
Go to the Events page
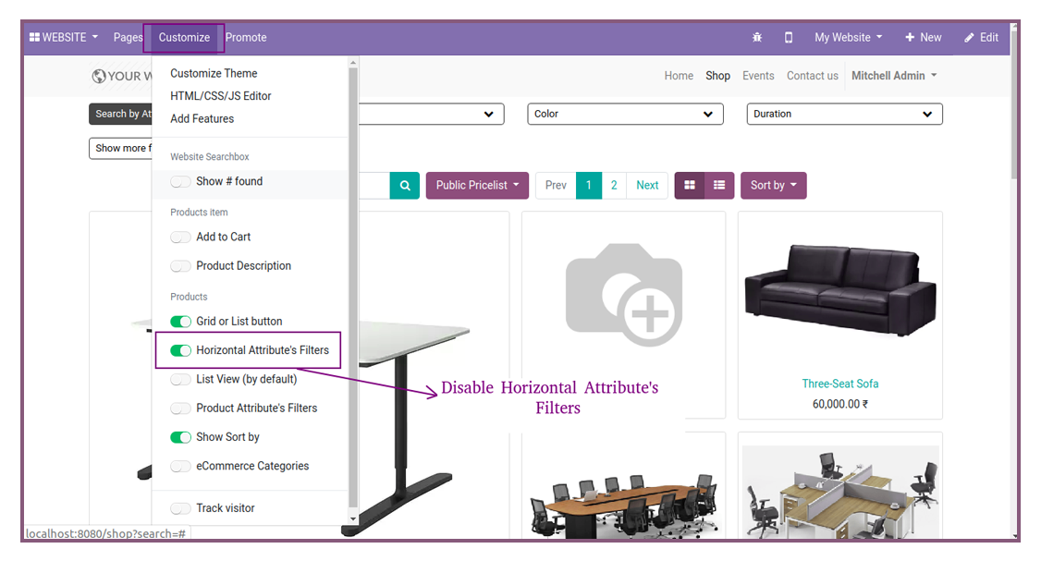click(758, 76)
